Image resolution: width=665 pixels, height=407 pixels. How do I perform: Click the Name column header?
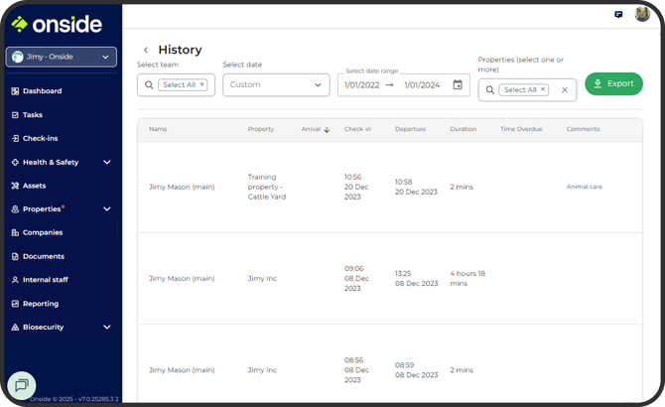tap(158, 129)
